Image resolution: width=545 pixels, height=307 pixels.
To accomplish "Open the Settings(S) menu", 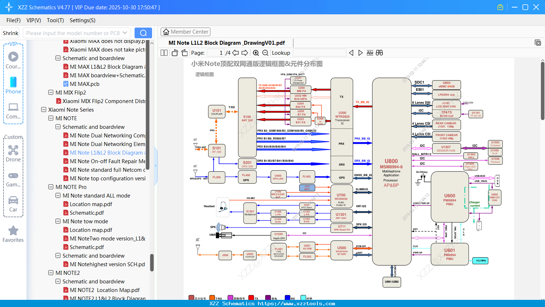I will point(82,20).
